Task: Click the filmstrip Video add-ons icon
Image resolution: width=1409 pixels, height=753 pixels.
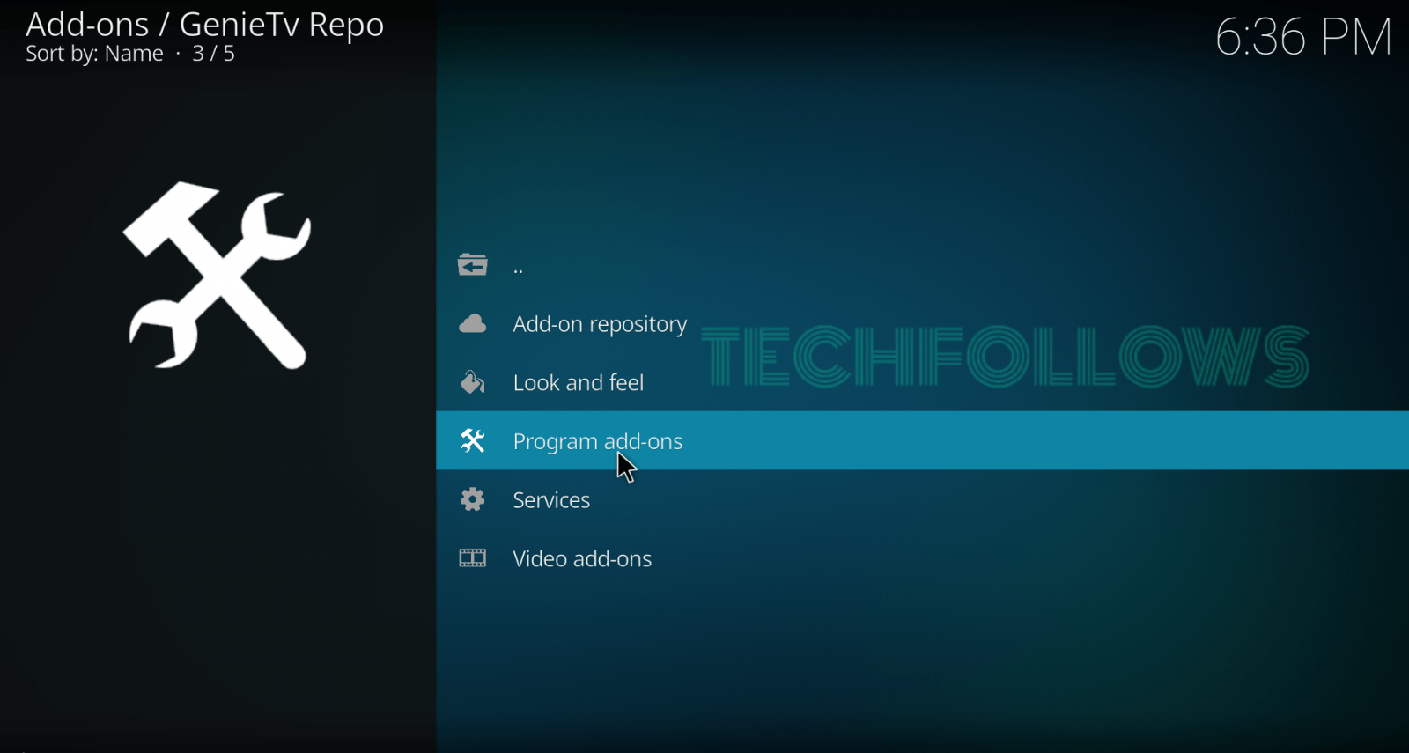Action: (472, 557)
